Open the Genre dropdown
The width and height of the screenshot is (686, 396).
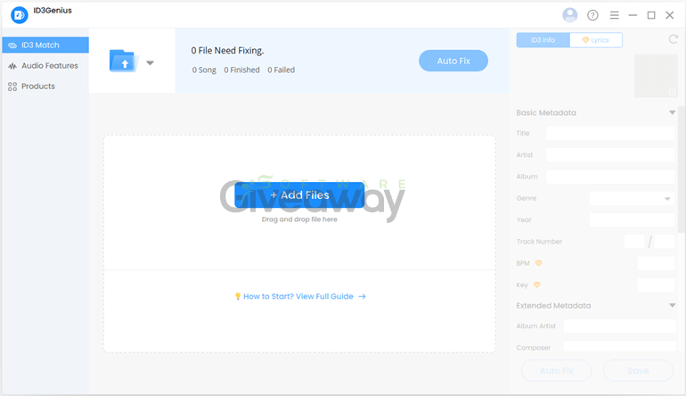632,198
